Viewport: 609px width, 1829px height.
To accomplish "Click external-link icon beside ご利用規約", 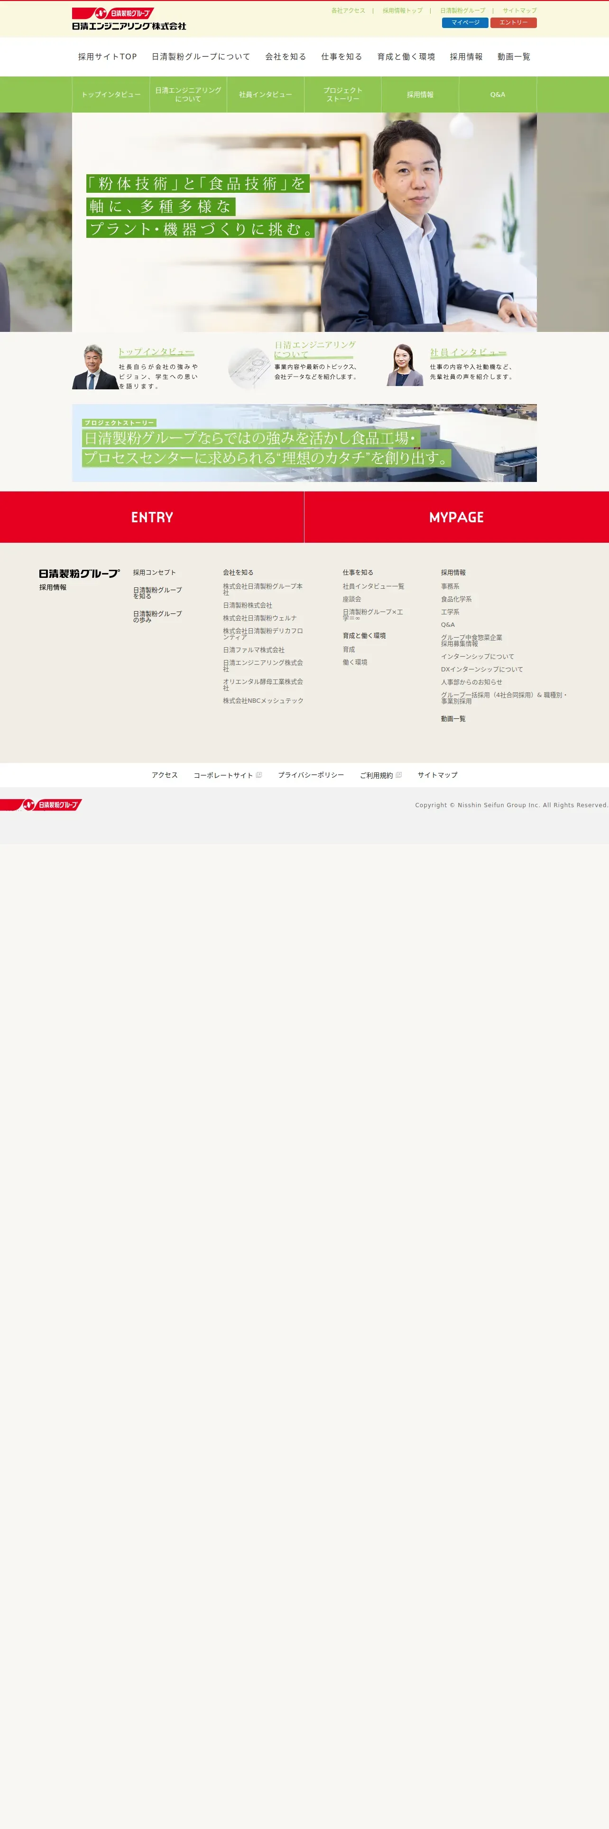I will click(x=398, y=774).
